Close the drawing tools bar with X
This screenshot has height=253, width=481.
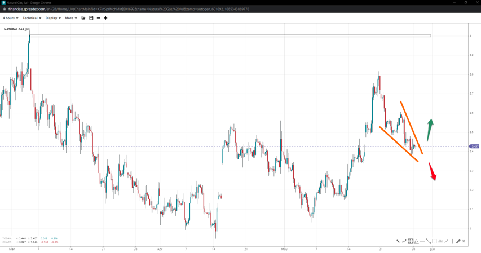click(464, 241)
